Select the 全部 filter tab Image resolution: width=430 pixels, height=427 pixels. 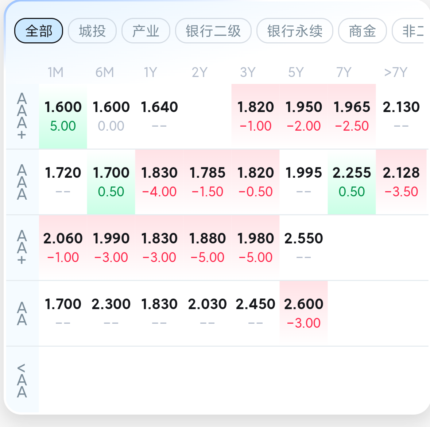[x=39, y=31]
